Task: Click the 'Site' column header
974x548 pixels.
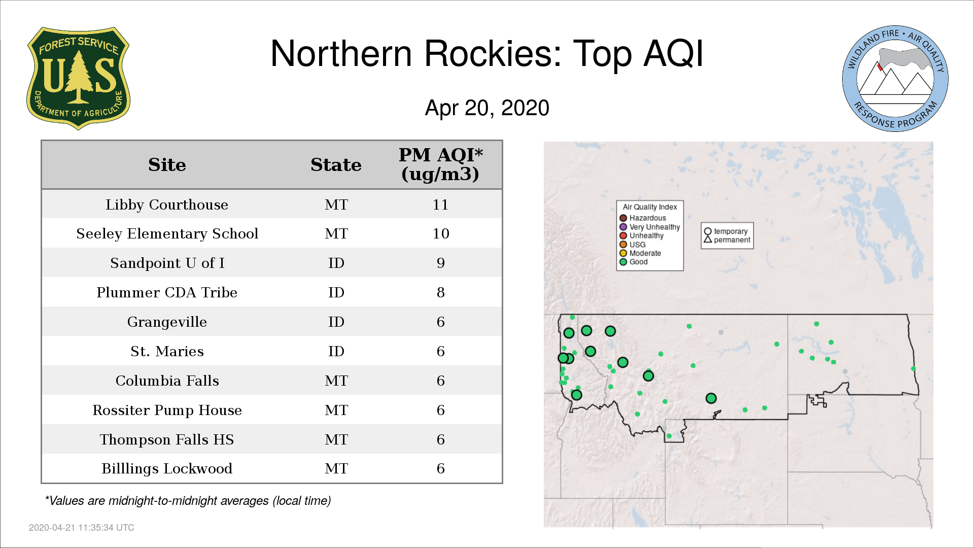Action: click(167, 165)
